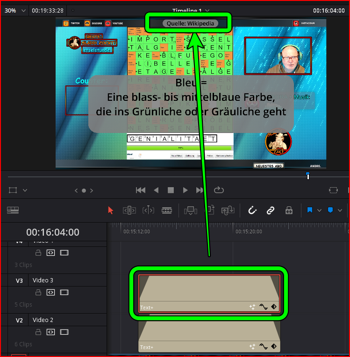Click the Overwrite Clip icon

[x=210, y=210]
